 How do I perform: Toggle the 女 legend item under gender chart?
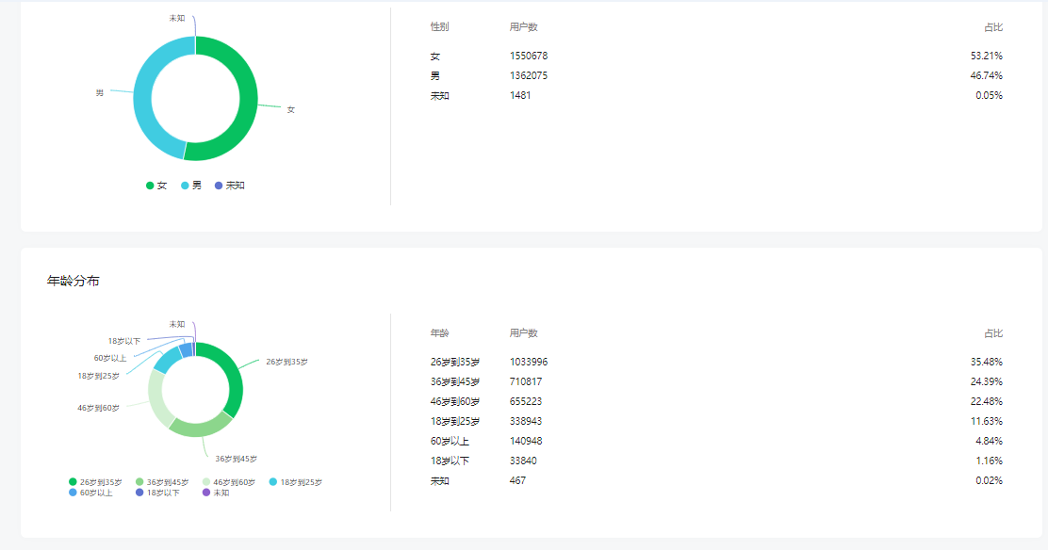(156, 186)
